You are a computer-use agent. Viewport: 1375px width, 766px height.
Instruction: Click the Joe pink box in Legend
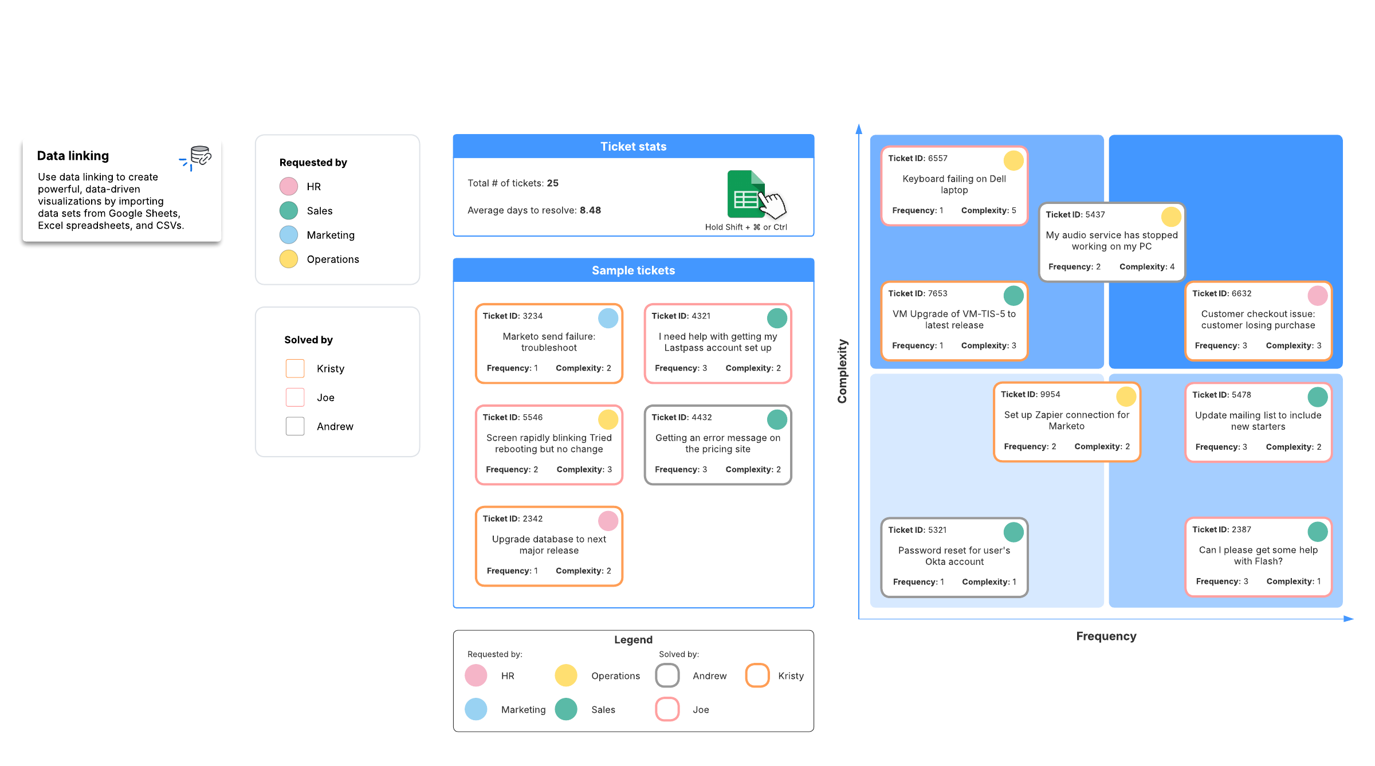click(x=667, y=709)
